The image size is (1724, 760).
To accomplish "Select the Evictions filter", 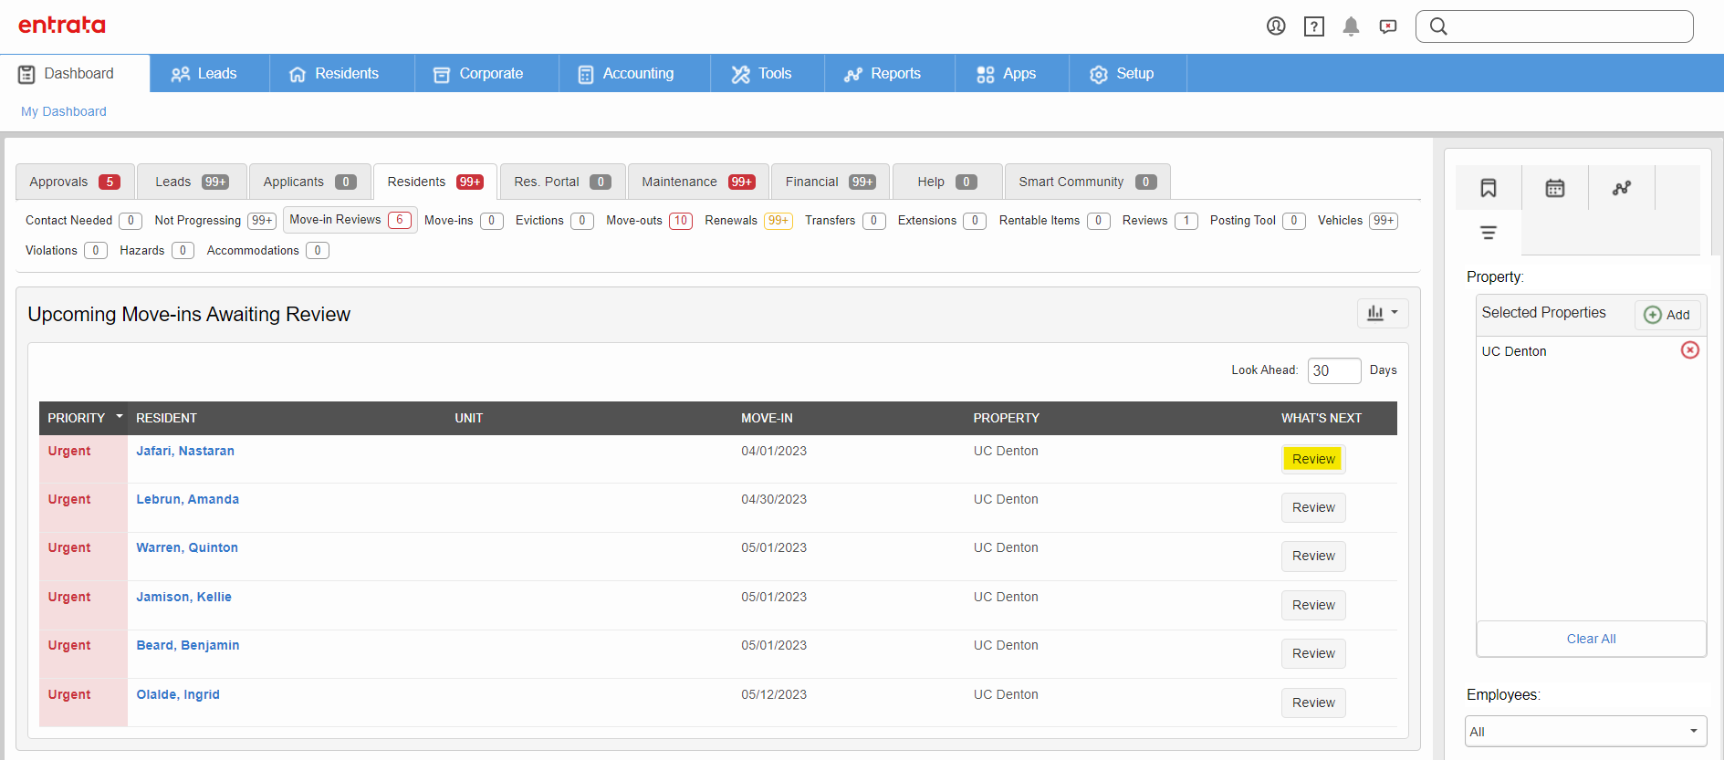I will pos(554,221).
